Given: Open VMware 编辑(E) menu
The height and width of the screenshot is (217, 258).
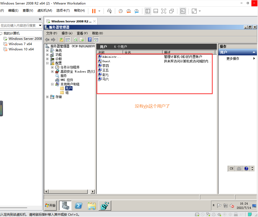Looking at the screenshot, I should point(13,11).
